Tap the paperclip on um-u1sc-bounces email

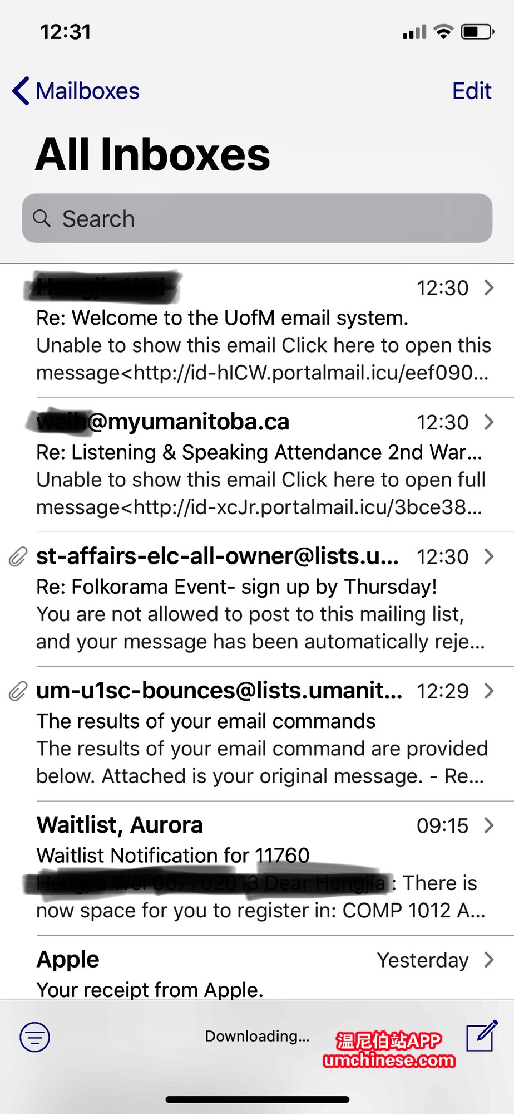[x=18, y=691]
